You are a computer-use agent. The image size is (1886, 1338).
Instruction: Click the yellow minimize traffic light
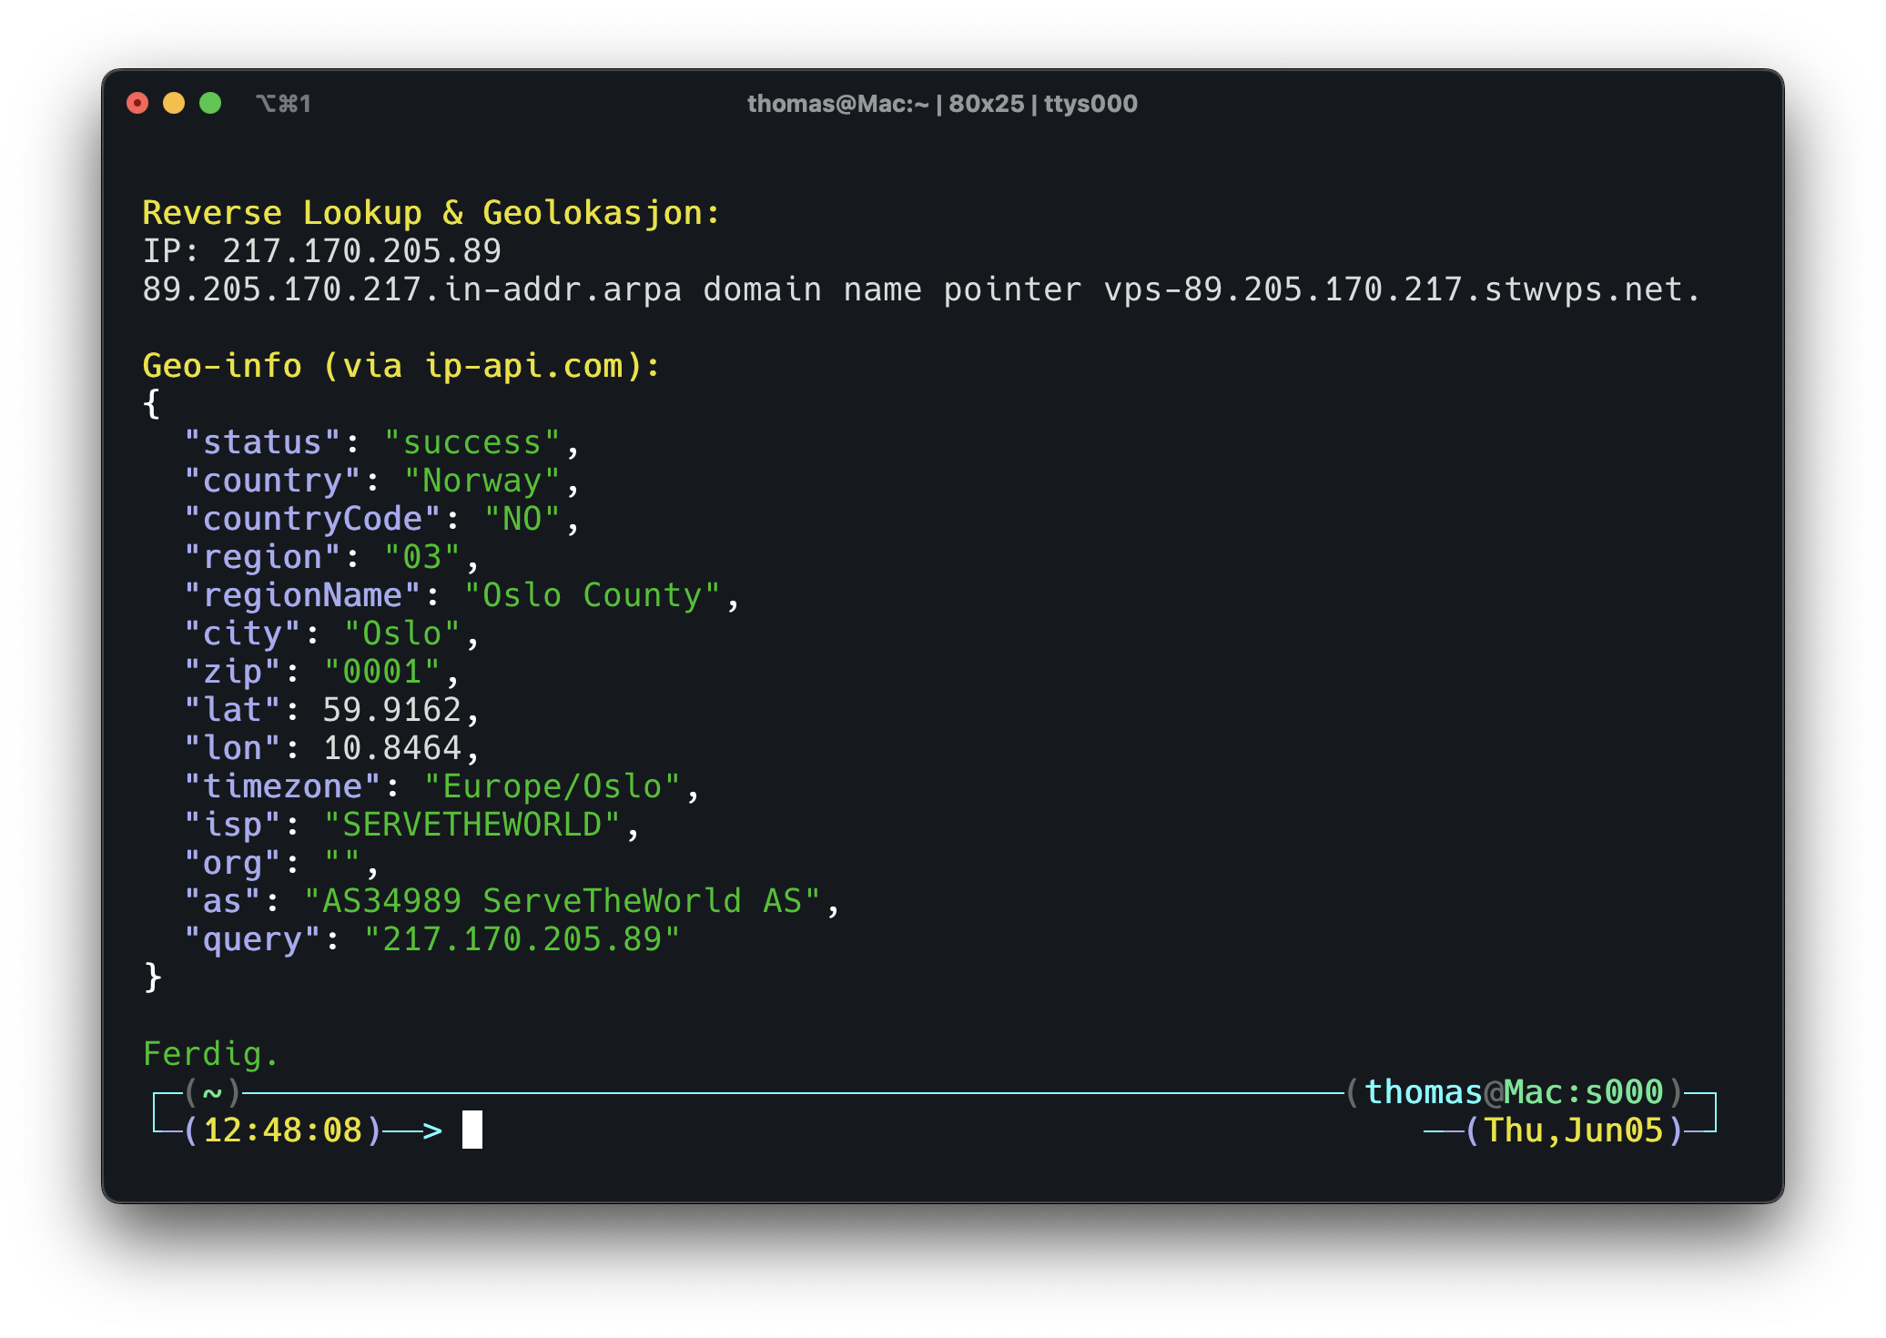(174, 104)
